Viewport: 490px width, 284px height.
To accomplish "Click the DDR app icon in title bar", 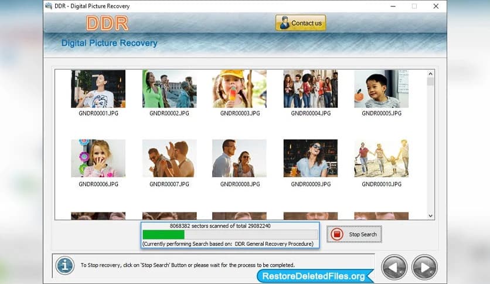I will (x=49, y=6).
